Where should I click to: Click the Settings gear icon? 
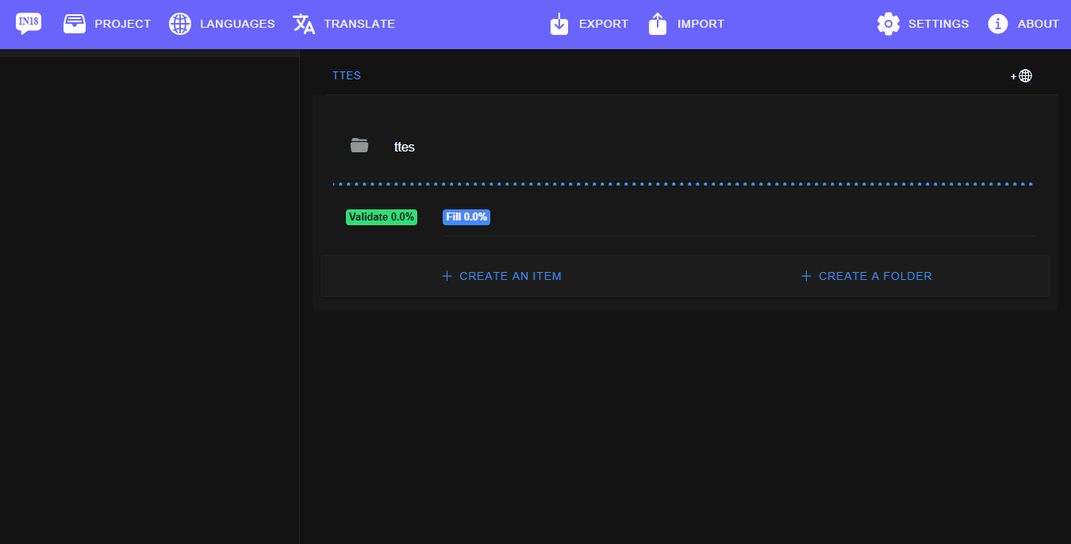(889, 24)
